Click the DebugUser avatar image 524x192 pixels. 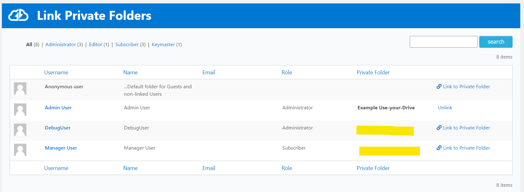[x=20, y=130]
